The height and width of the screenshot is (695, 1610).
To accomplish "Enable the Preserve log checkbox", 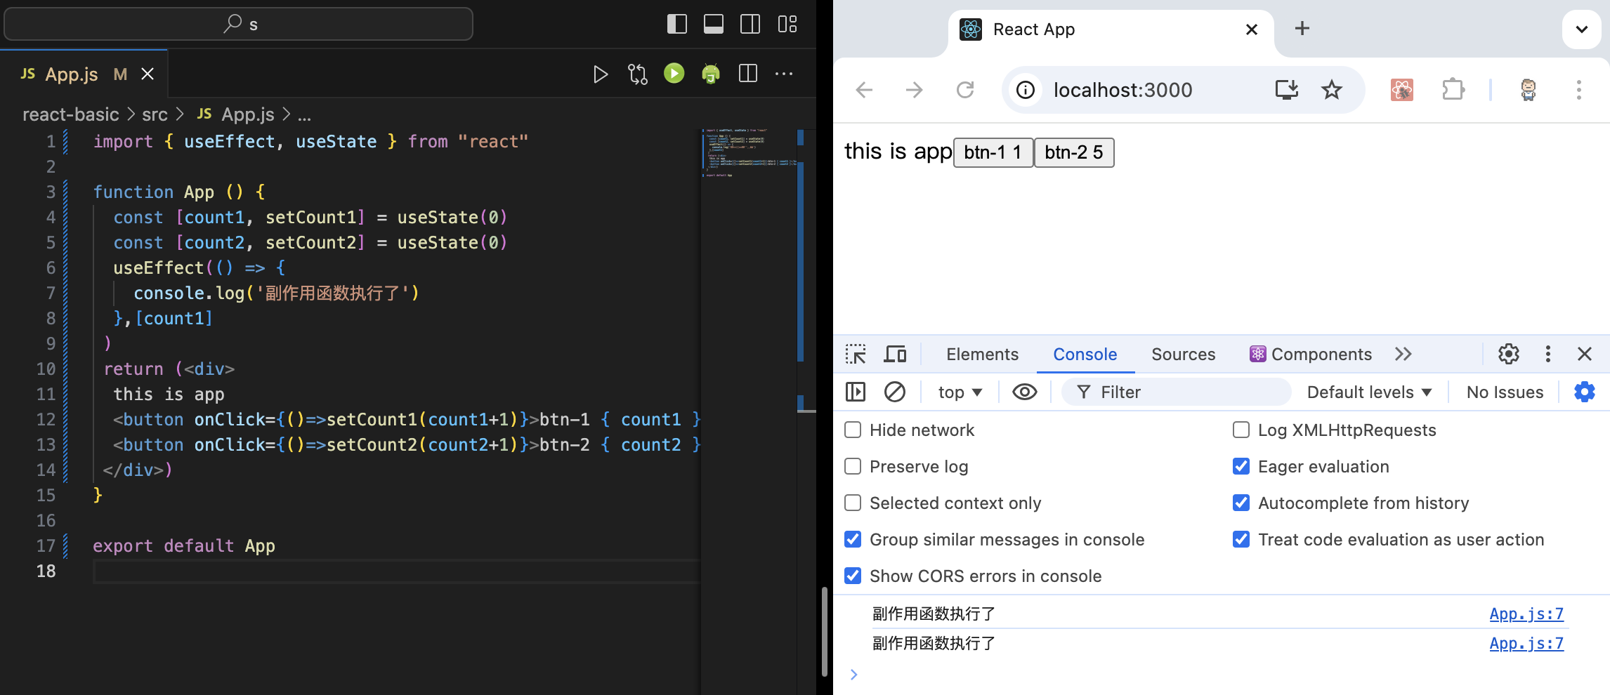I will (x=853, y=467).
